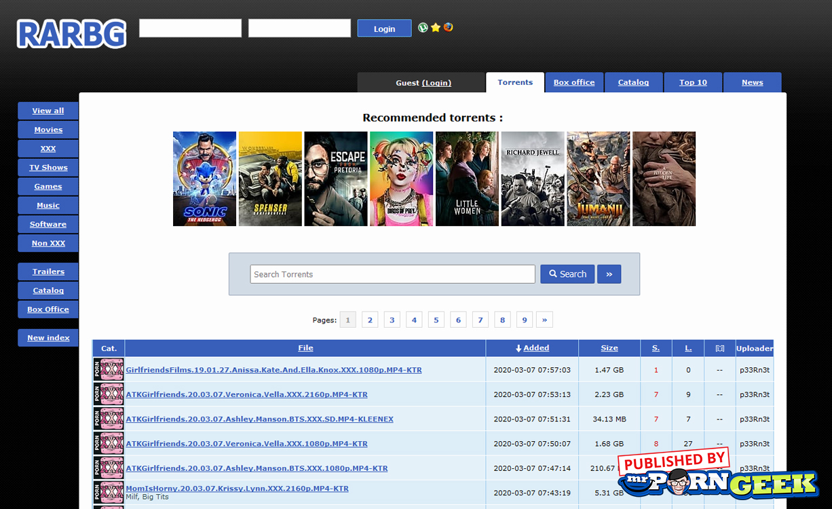The height and width of the screenshot is (509, 832).
Task: Click category icon for Veronica.Vella 2160p row
Action: click(x=109, y=394)
